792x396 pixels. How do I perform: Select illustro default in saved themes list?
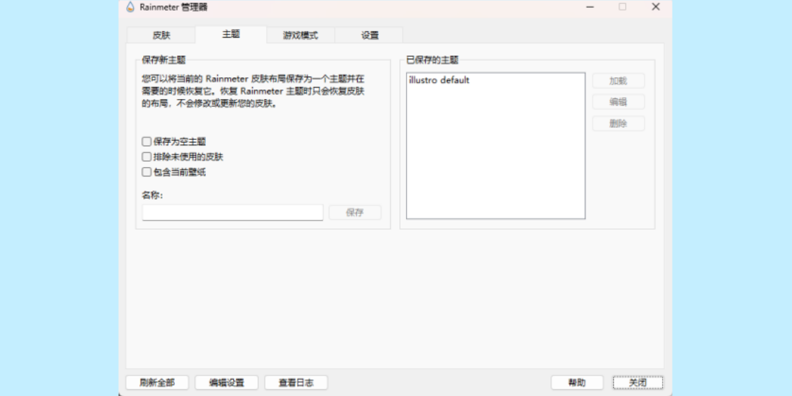(439, 81)
